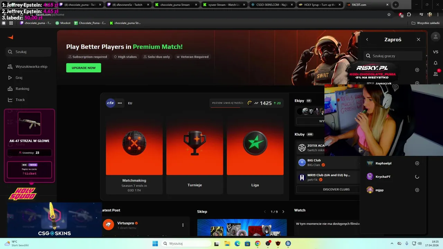Open the Windows Start menu
This screenshot has height=249, width=443.
point(155,243)
